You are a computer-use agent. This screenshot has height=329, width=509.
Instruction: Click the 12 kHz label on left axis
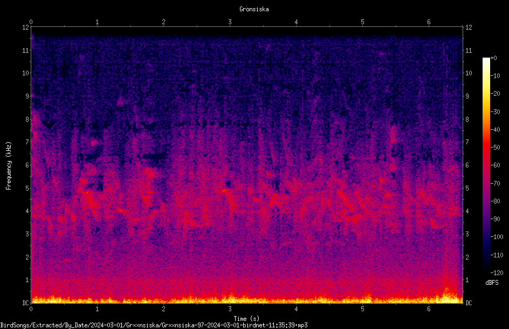pyautogui.click(x=25, y=27)
